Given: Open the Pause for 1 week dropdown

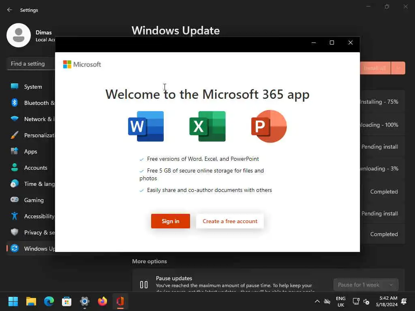Looking at the screenshot, I should pyautogui.click(x=366, y=285).
